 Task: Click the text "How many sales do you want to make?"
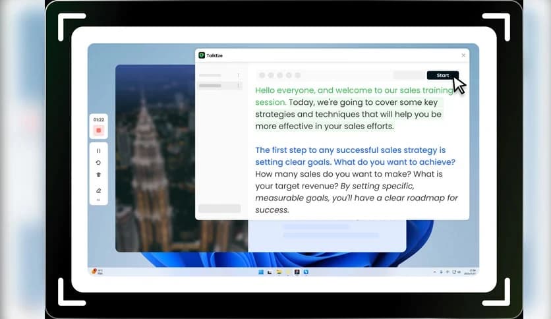click(333, 174)
